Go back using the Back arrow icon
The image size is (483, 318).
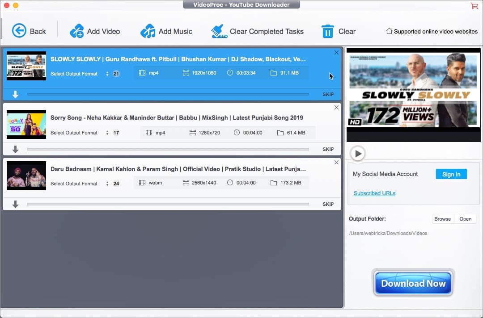tap(19, 31)
